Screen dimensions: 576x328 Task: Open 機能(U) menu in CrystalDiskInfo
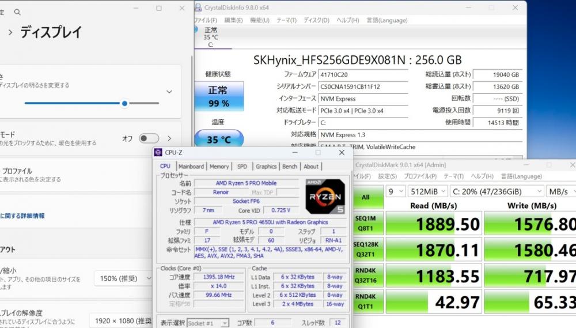260,20
